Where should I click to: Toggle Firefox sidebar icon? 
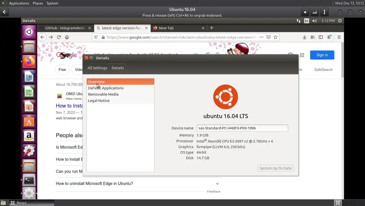click(x=321, y=37)
